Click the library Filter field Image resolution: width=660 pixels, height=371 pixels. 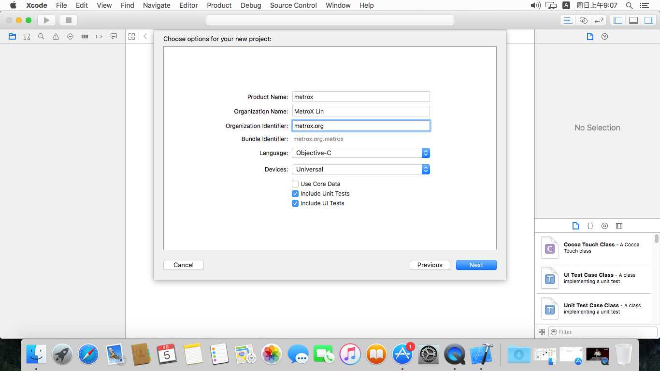(603, 332)
